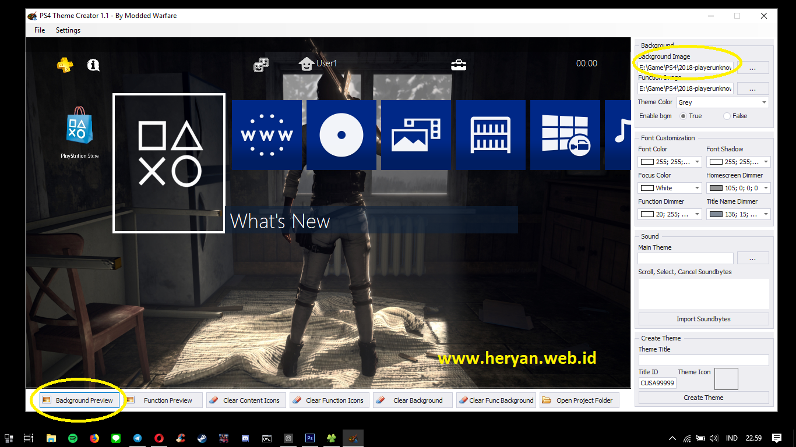Screen dimensions: 796x447
Task: Click the Main Theme sound path field
Action: pos(686,258)
